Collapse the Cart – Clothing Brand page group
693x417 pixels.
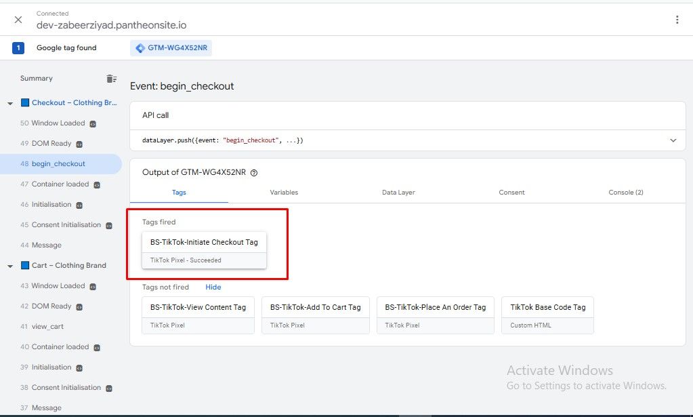(x=10, y=266)
